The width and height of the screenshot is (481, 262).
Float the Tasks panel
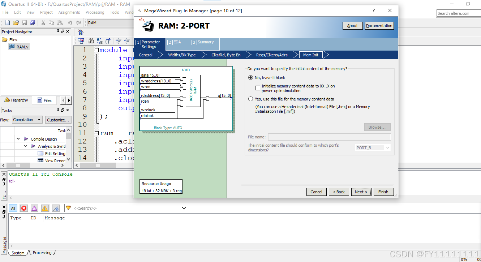click(63, 110)
